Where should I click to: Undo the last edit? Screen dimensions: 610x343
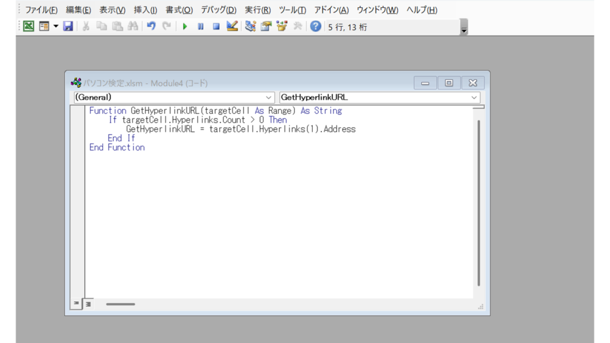pyautogui.click(x=151, y=26)
